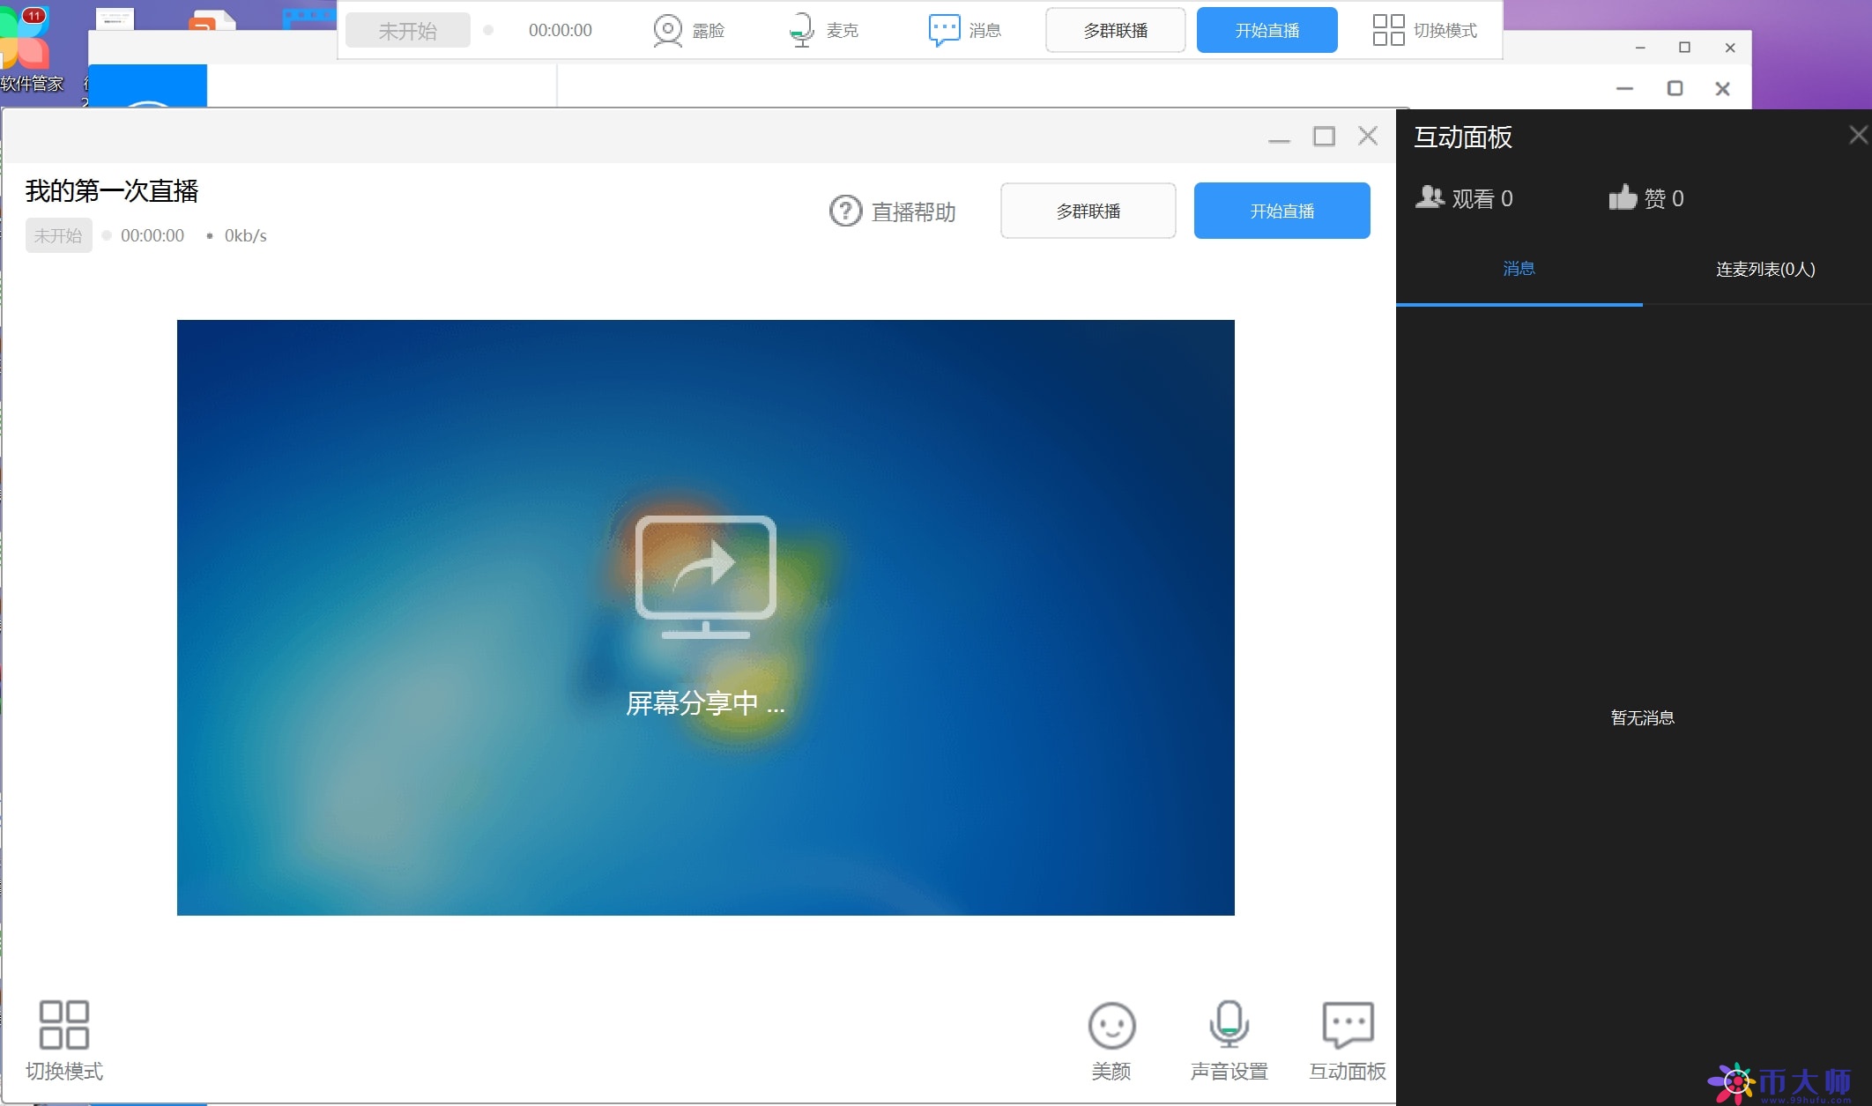The image size is (1872, 1106).
Task: Toggle the 麦克 microphone in top toolbar
Action: [x=821, y=29]
